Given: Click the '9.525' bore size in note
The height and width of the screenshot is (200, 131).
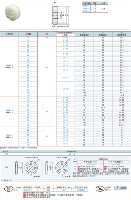Looking at the screenshot, I should 26,148.
